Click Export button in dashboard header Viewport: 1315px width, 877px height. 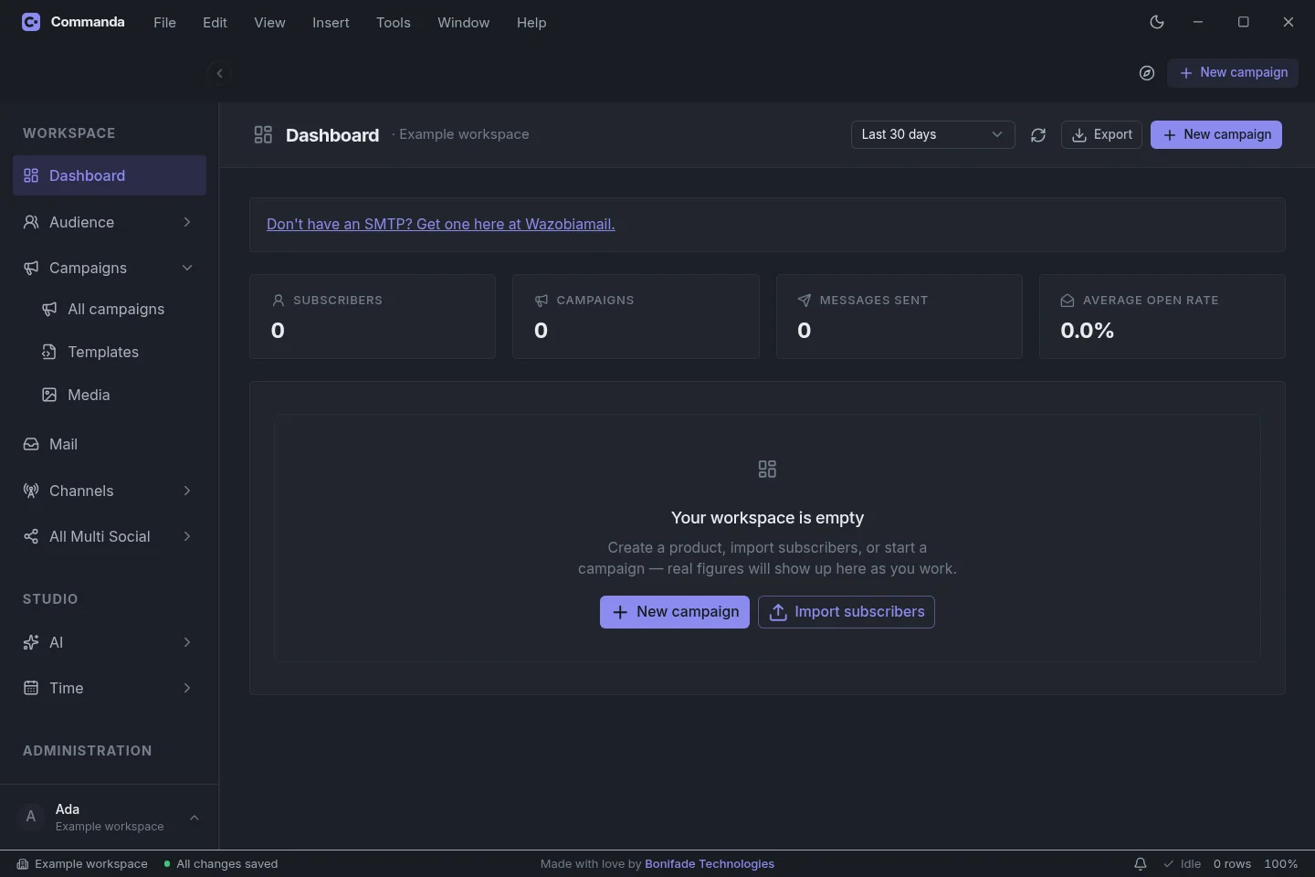click(1101, 135)
